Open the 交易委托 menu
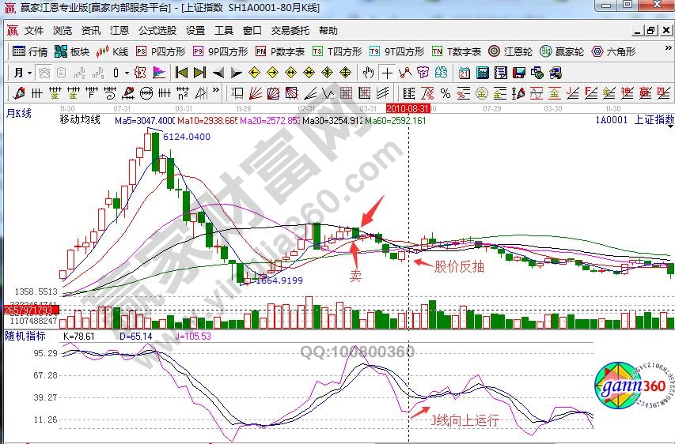 290,31
